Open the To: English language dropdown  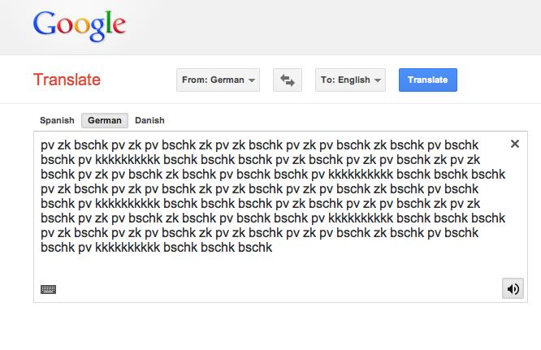(350, 80)
